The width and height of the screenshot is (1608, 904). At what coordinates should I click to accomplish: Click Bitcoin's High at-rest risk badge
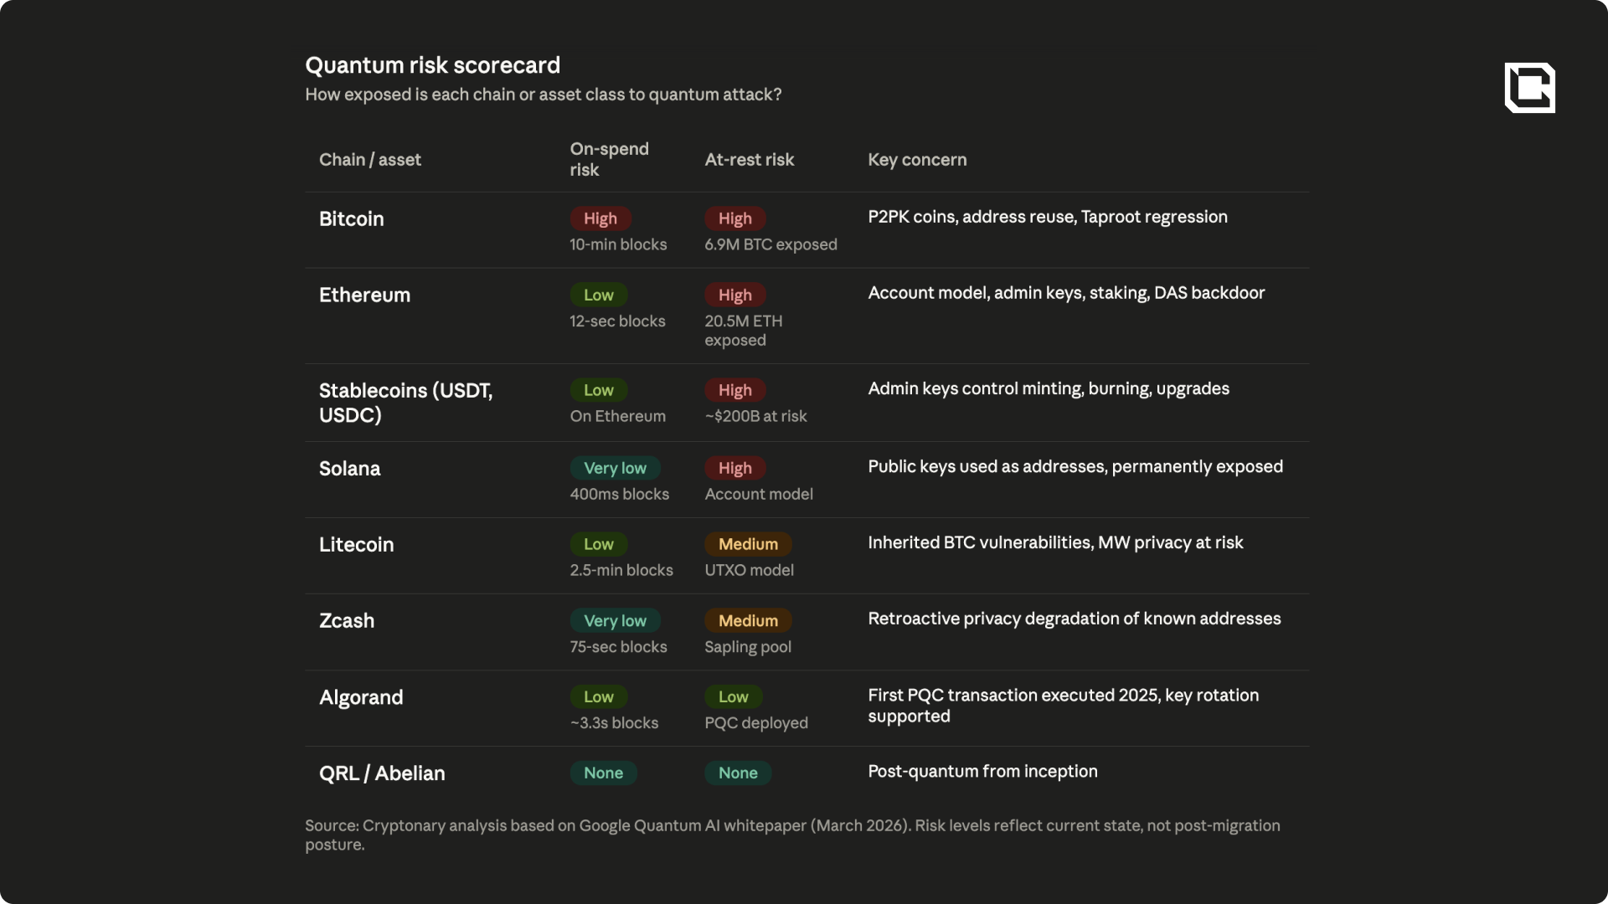734,218
